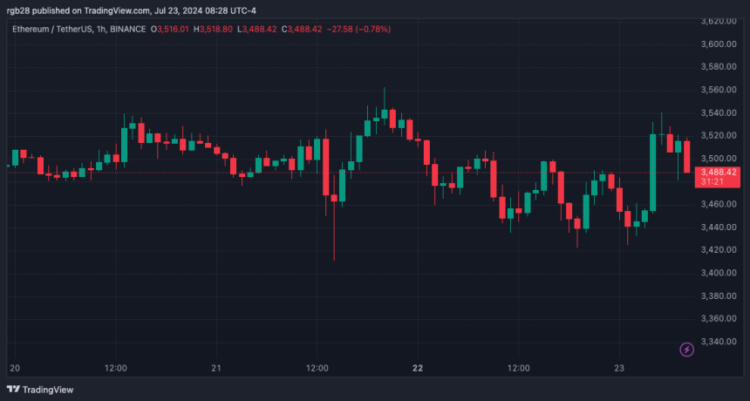
Task: Select date marker 23 on time axis
Action: (619, 368)
